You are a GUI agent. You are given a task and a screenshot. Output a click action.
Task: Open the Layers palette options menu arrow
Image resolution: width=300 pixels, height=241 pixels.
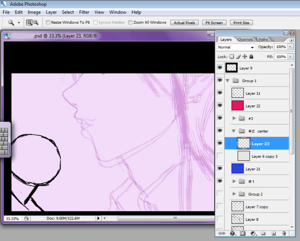291,40
